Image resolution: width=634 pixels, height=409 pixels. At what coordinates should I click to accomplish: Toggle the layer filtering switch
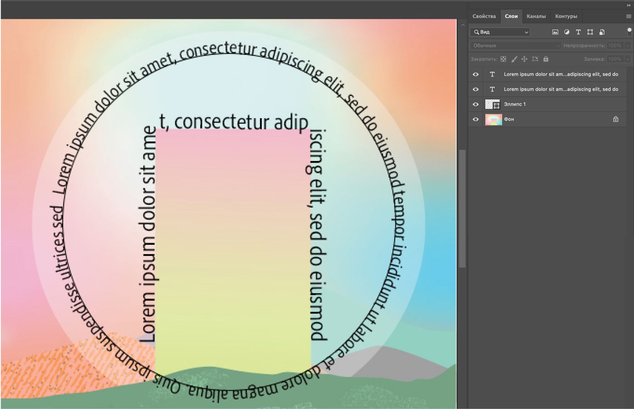point(629,32)
